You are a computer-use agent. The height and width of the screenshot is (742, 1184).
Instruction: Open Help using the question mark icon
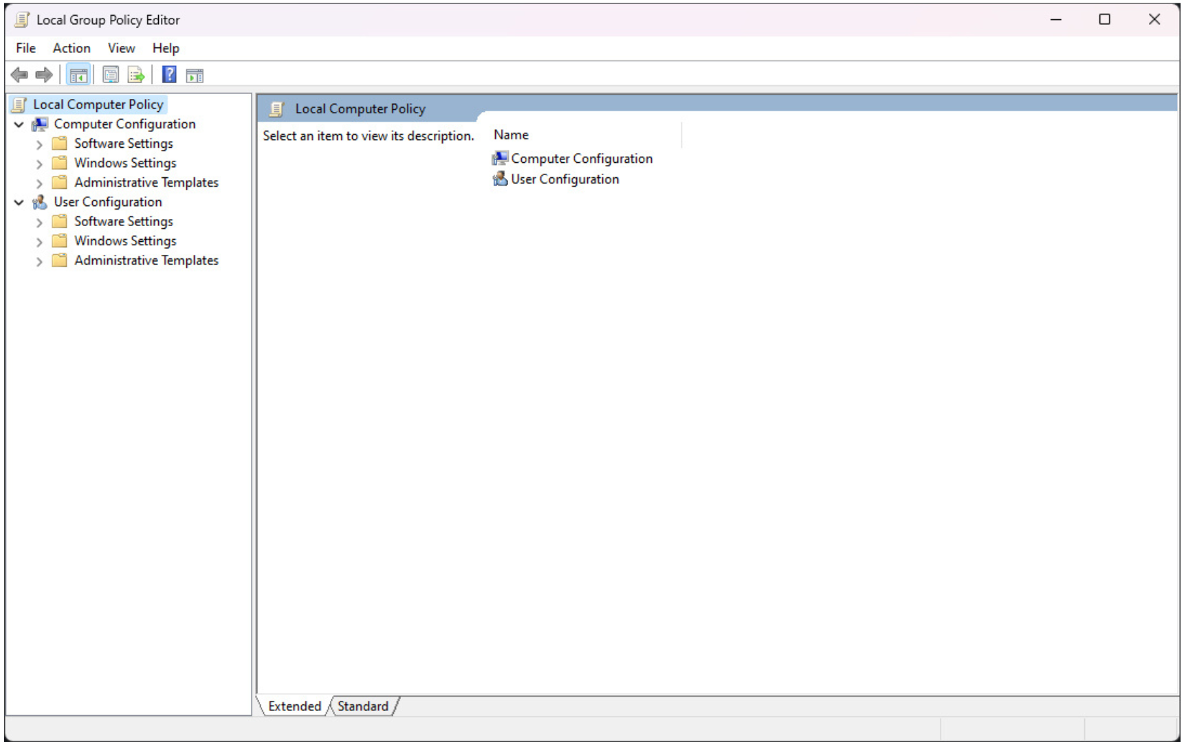click(168, 74)
